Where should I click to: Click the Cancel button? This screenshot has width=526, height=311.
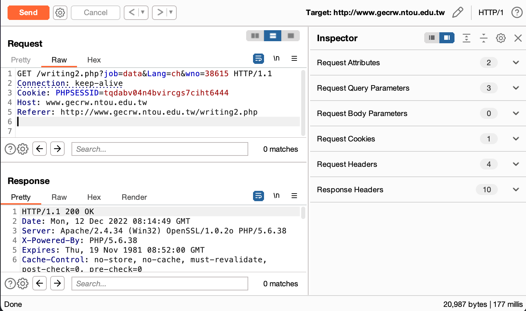pos(96,13)
